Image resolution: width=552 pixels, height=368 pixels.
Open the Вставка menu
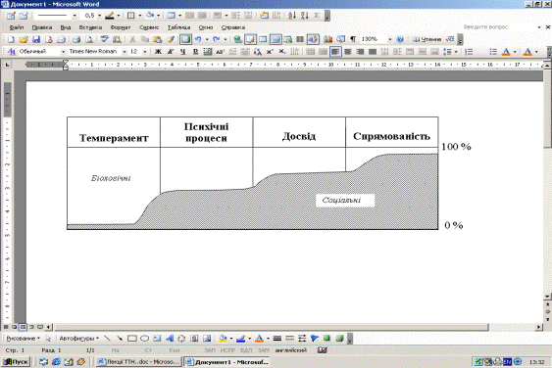[90, 27]
